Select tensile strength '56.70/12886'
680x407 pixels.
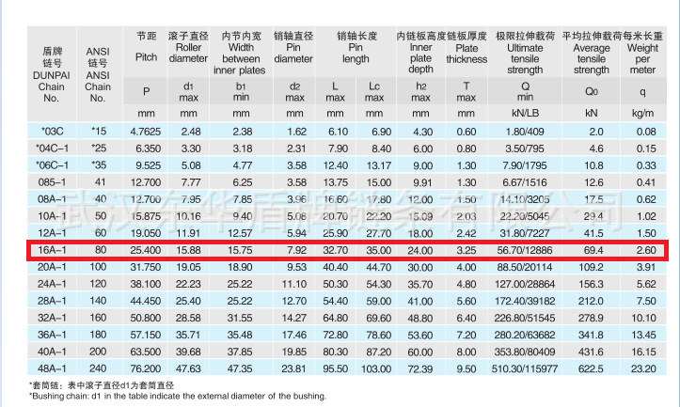[x=525, y=250]
